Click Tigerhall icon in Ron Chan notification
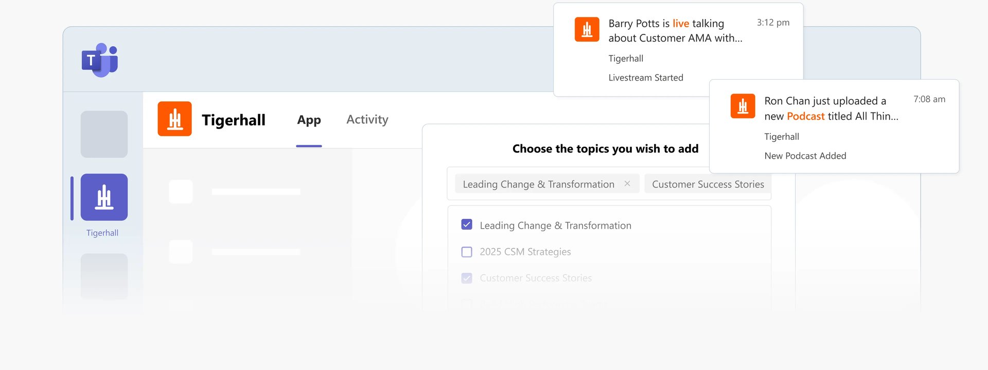The width and height of the screenshot is (988, 370). [743, 106]
